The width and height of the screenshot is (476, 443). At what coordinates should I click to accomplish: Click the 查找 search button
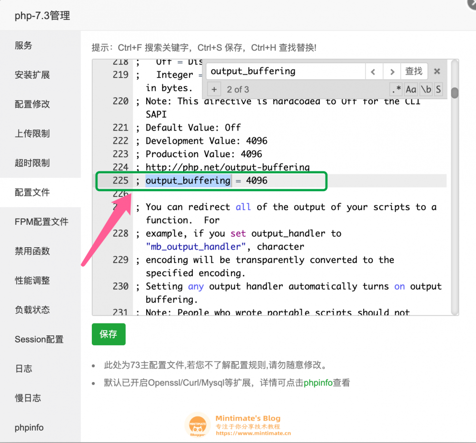(414, 71)
